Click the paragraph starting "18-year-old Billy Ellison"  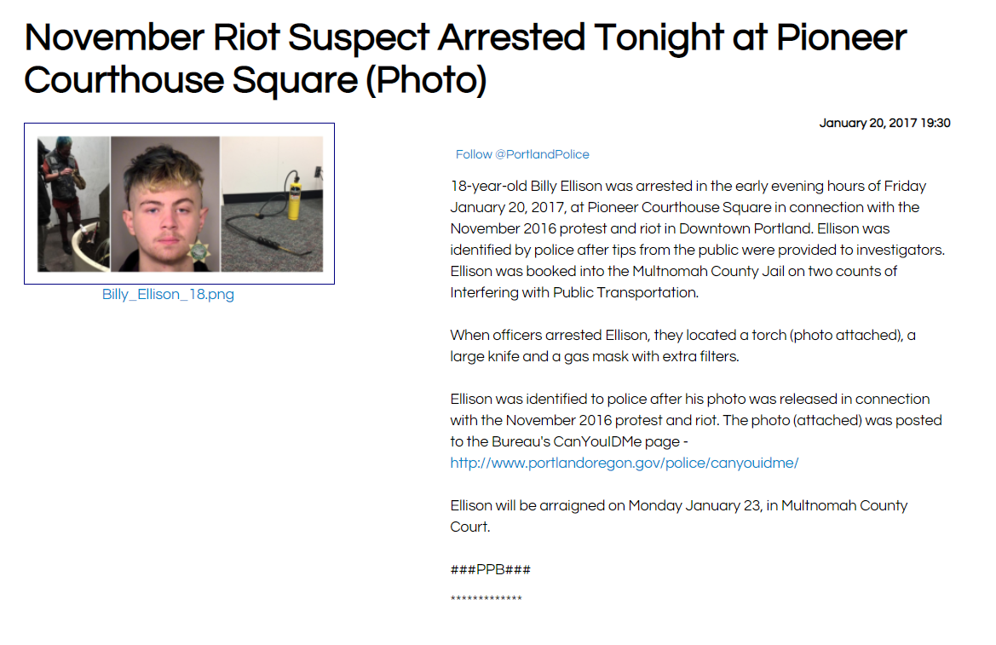click(x=698, y=239)
